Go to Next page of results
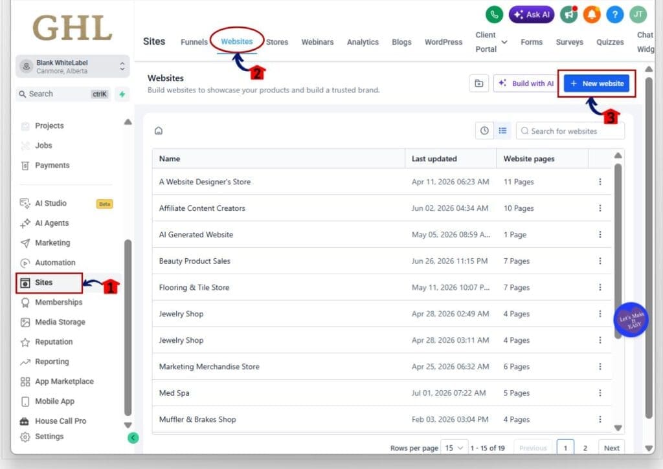 pos(611,448)
